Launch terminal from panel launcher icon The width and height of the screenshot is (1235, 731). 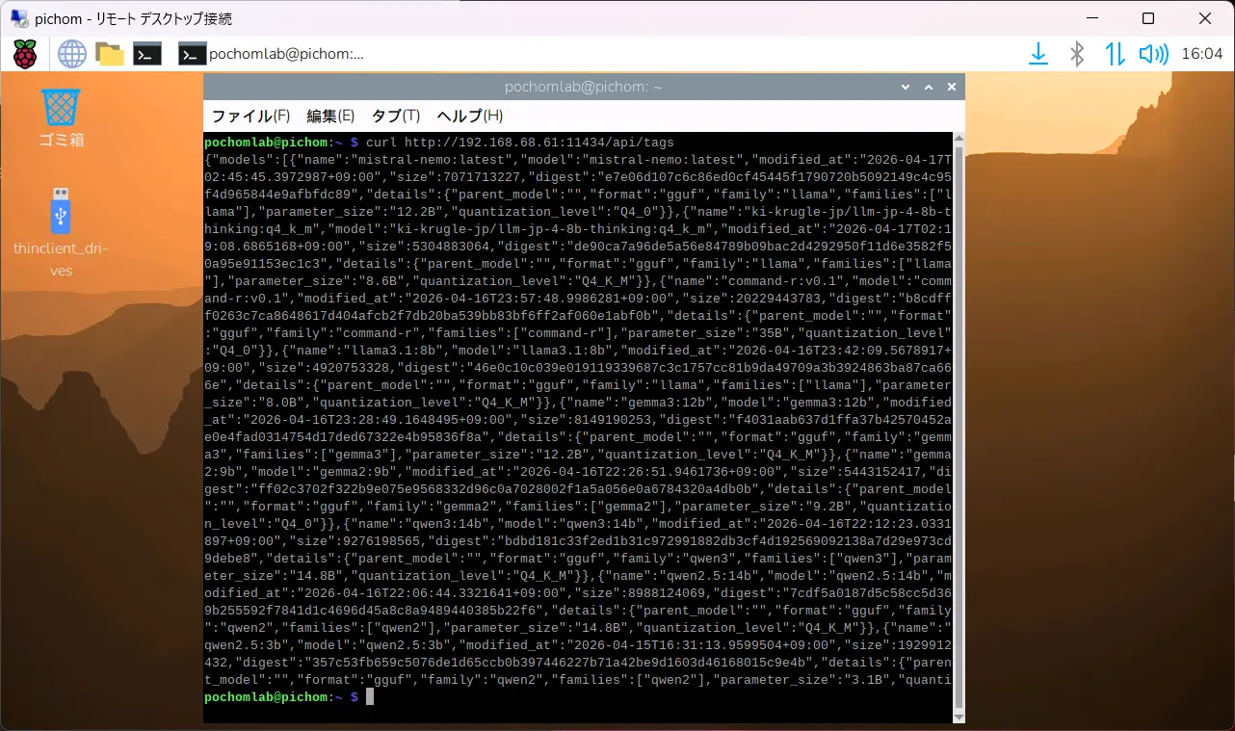pos(146,54)
